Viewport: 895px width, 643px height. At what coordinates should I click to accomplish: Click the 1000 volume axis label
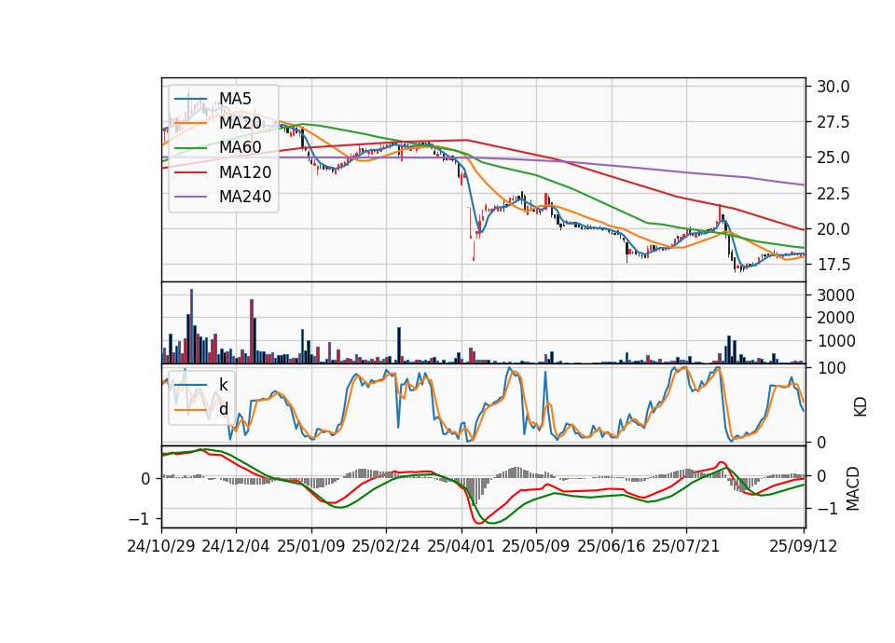(x=835, y=341)
